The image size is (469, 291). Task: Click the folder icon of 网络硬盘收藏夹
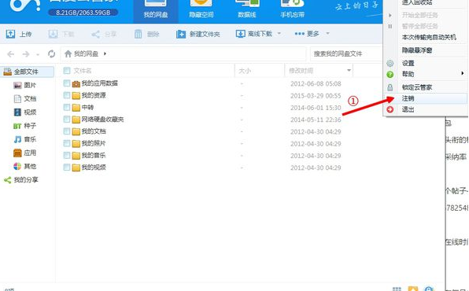click(x=76, y=120)
